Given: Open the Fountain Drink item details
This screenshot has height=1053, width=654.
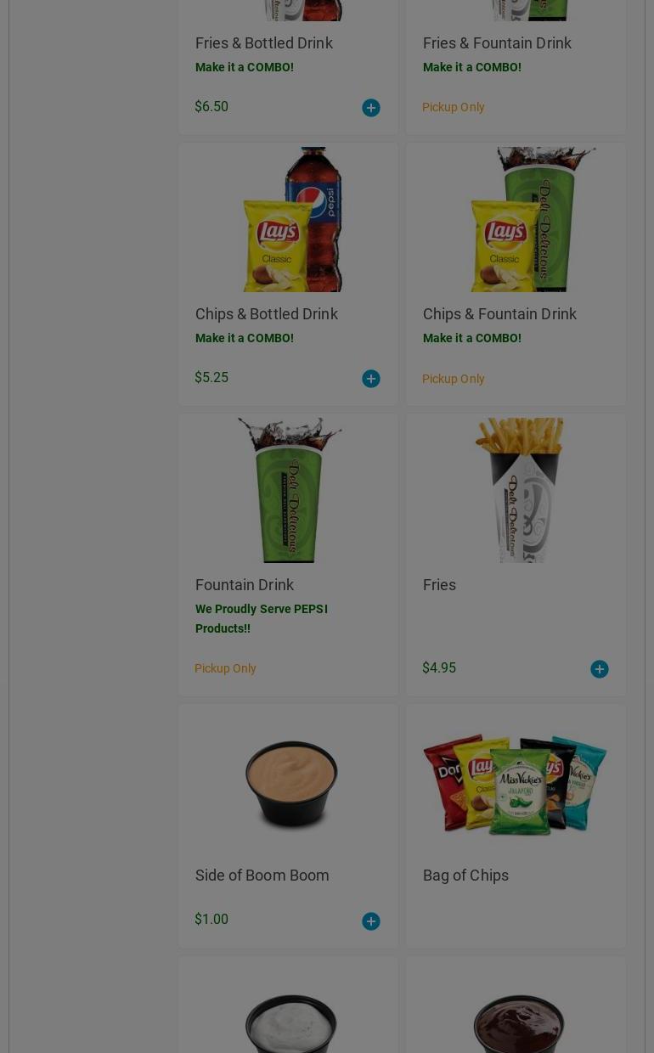Looking at the screenshot, I should point(245,585).
